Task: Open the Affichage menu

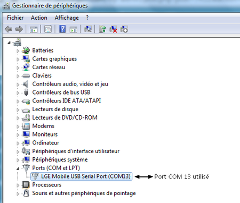Action: [x=67, y=18]
